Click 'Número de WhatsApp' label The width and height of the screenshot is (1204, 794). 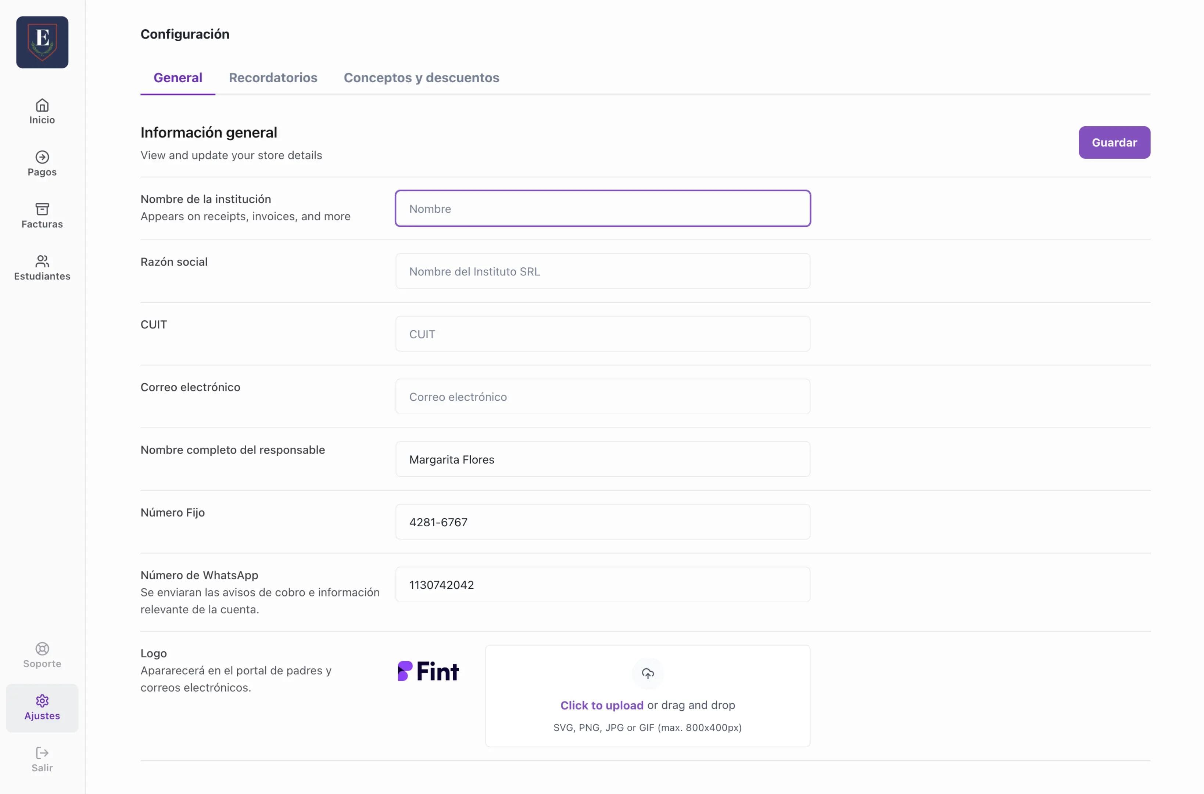point(199,575)
